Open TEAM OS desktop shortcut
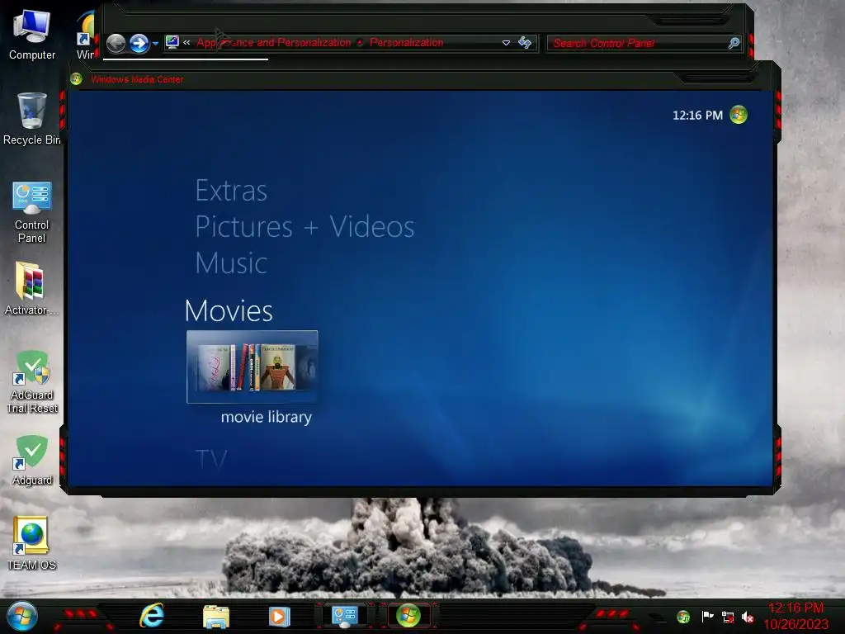The width and height of the screenshot is (845, 634). pyautogui.click(x=32, y=543)
